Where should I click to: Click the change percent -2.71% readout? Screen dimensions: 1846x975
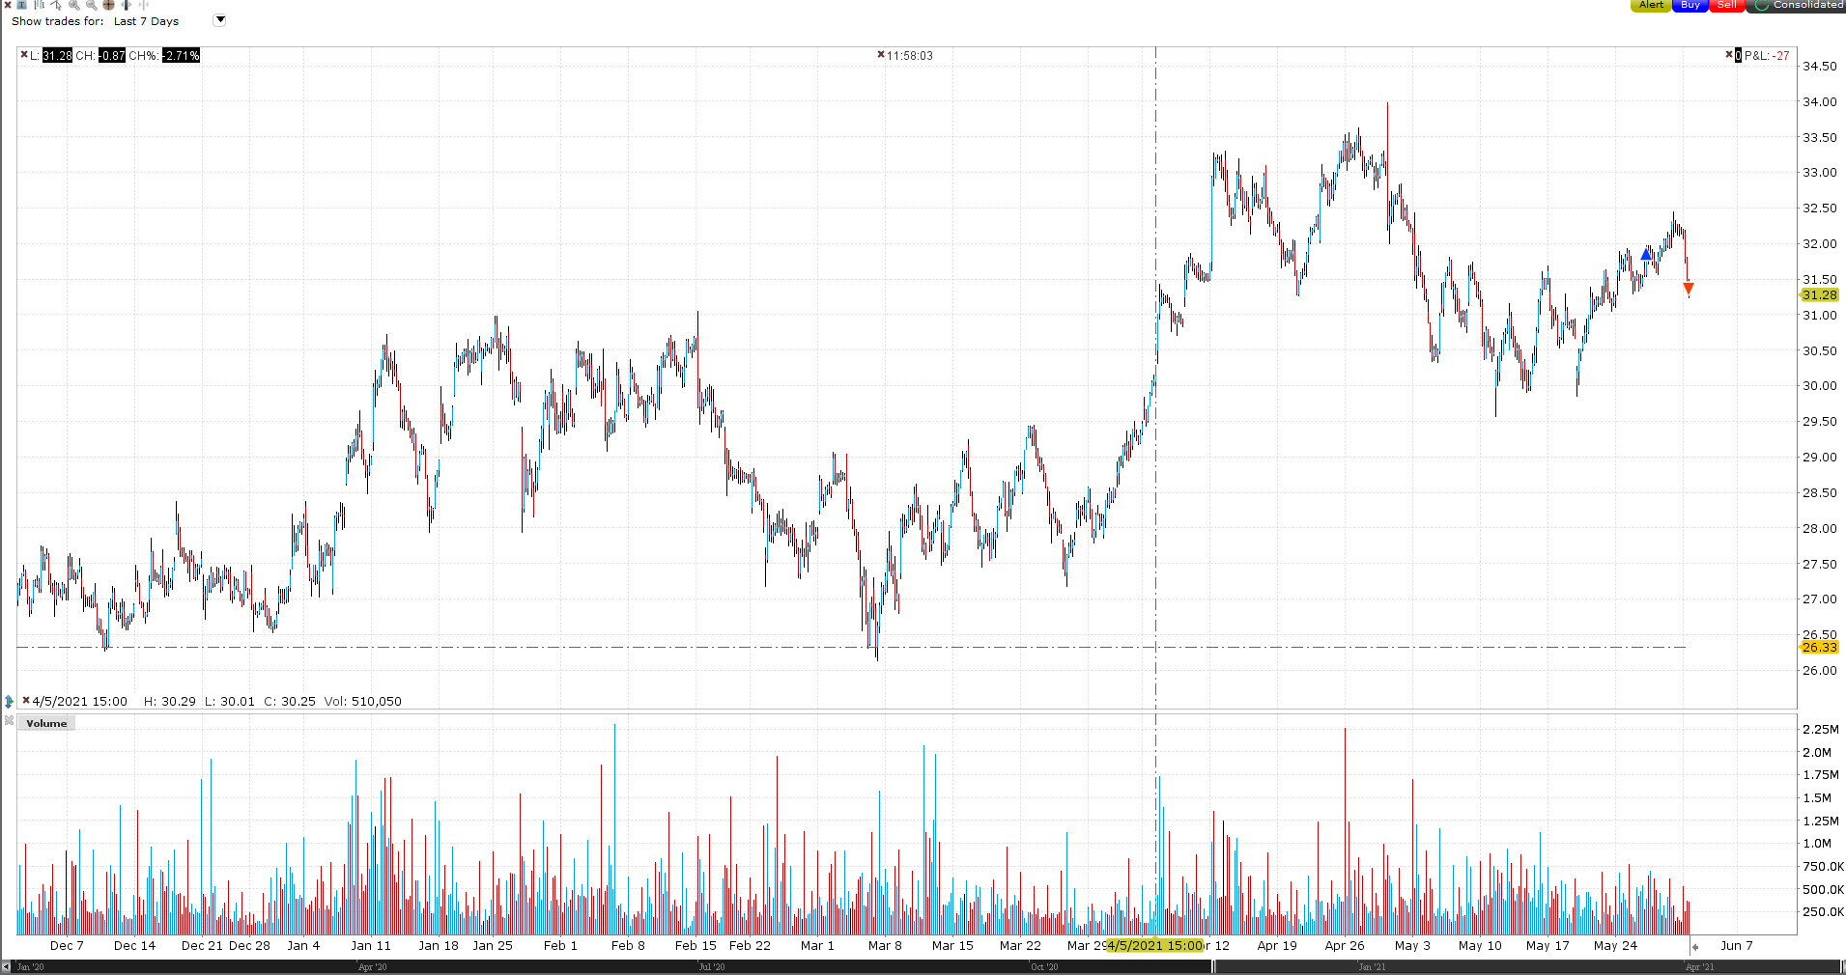pos(181,56)
